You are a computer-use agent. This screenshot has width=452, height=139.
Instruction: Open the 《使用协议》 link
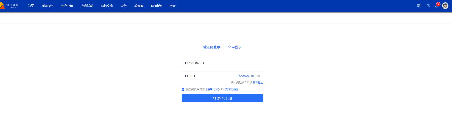click(213, 89)
